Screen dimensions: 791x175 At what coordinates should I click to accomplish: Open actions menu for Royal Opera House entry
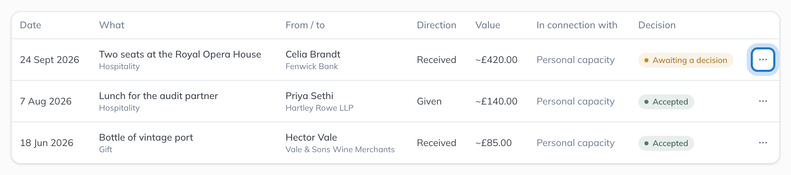pos(763,60)
